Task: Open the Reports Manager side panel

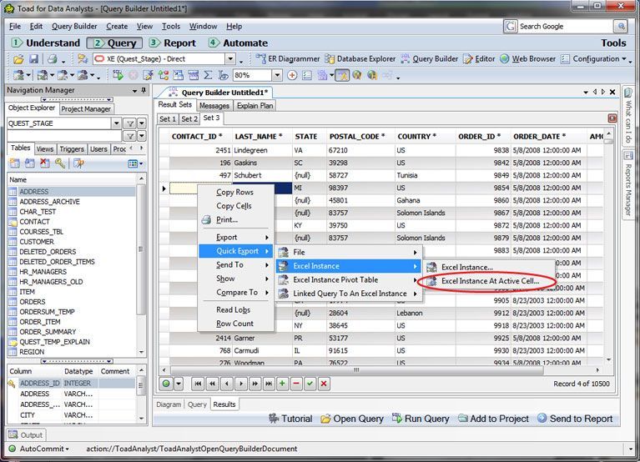Action: click(628, 183)
